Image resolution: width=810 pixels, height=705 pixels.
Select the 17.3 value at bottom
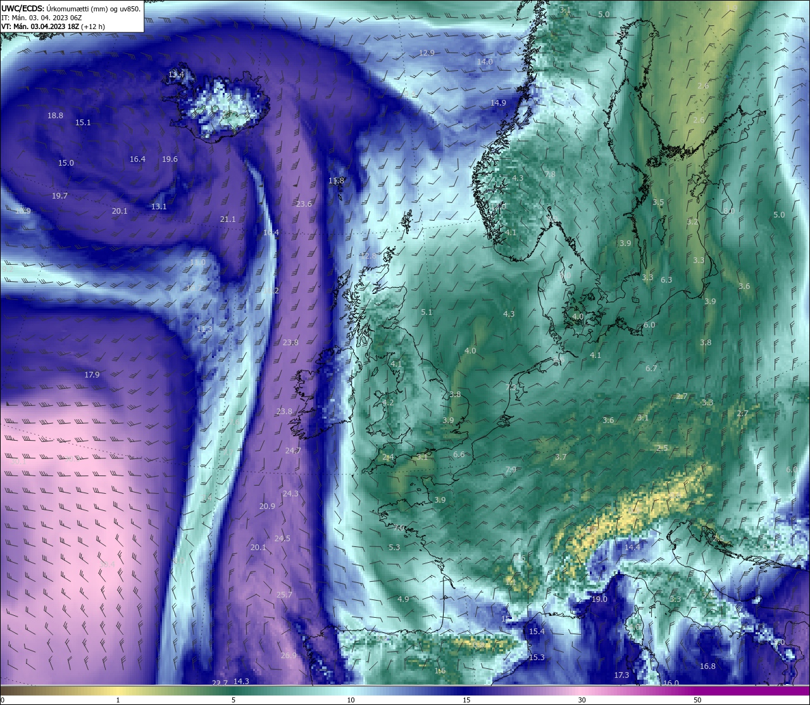(x=621, y=675)
